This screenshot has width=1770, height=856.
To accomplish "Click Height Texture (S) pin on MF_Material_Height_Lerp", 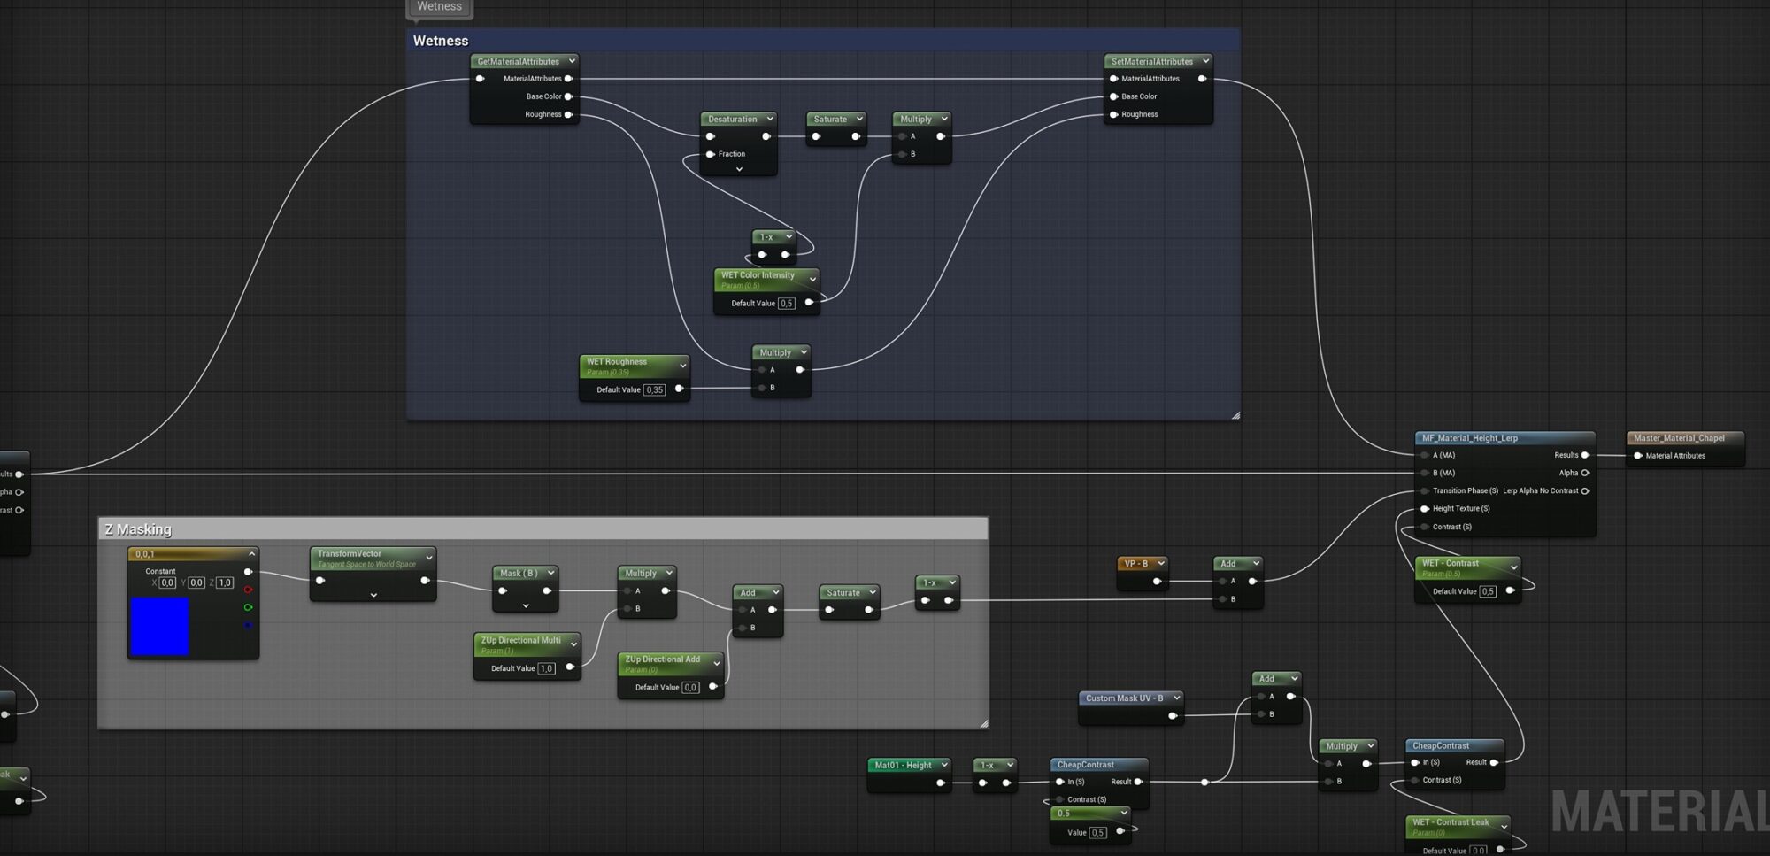I will pyautogui.click(x=1425, y=509).
